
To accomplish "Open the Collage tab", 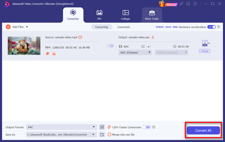I will click(125, 14).
